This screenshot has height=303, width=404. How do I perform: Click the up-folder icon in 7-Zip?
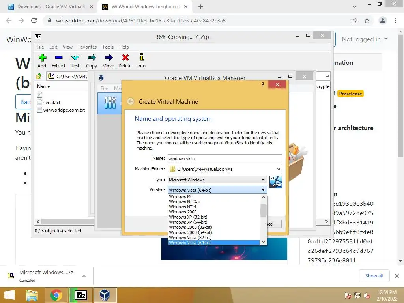pos(39,76)
